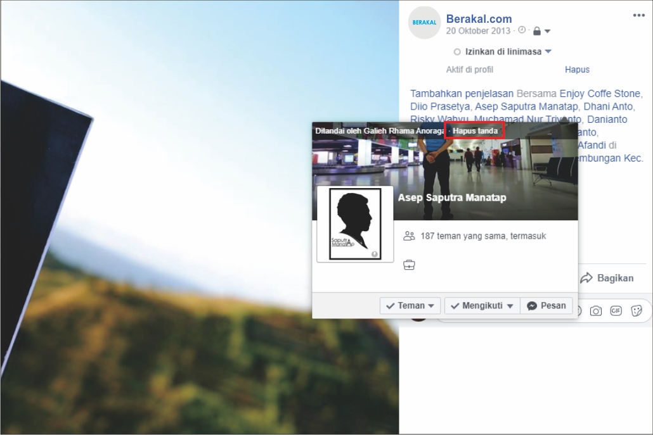Click the briefcase icon on the profile card
The width and height of the screenshot is (653, 435).
(409, 265)
